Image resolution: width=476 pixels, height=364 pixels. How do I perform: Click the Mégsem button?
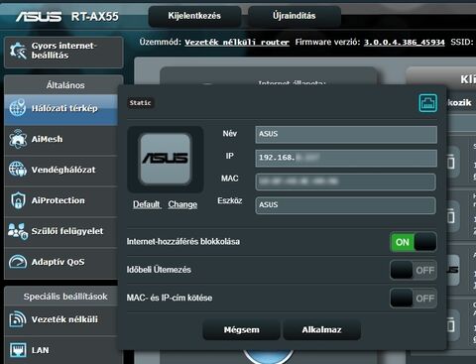pos(241,329)
